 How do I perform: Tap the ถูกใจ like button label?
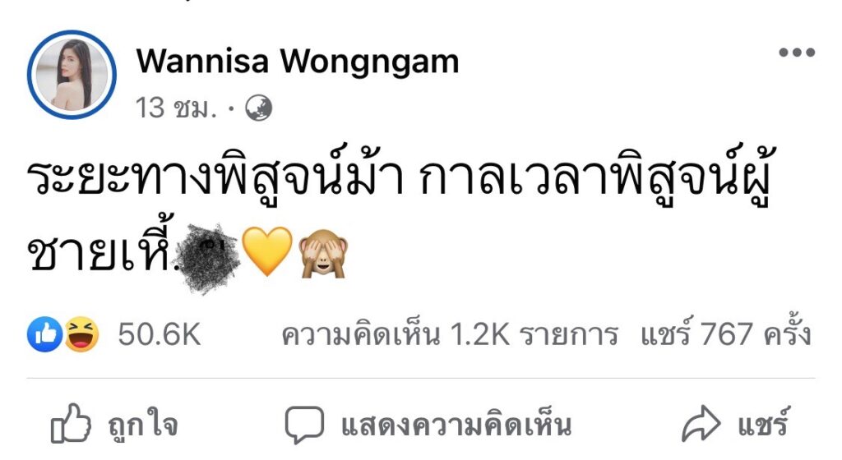[x=143, y=425]
